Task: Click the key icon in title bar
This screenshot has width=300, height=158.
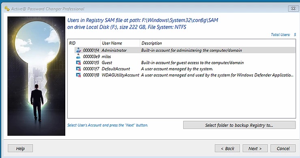Action: pyautogui.click(x=7, y=8)
